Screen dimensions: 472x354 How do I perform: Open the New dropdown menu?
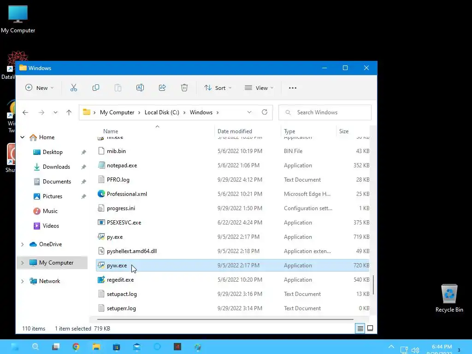pyautogui.click(x=40, y=88)
